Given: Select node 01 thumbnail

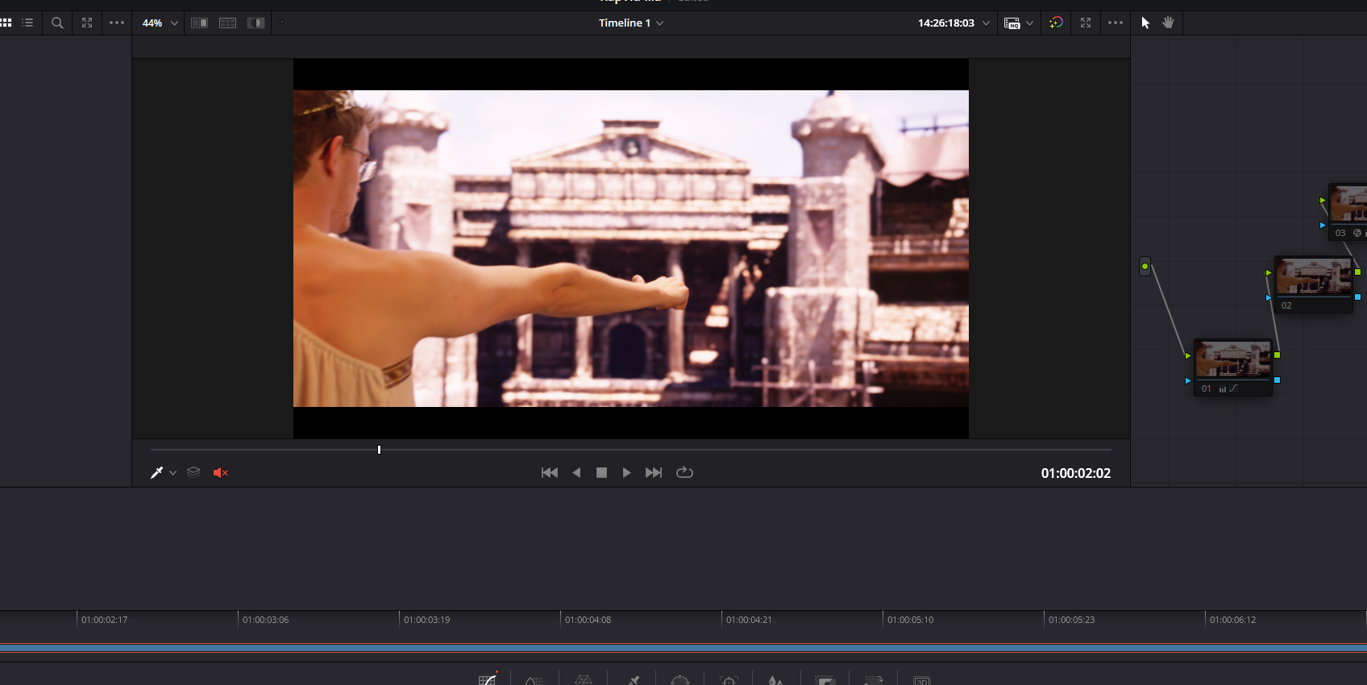Looking at the screenshot, I should [x=1233, y=359].
